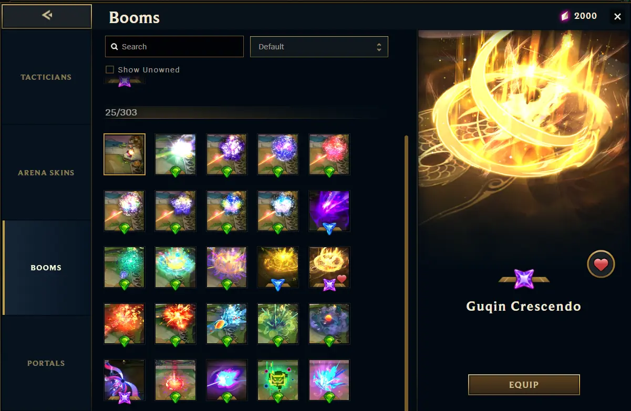Click the booms list vertical scrollbar

tap(406, 273)
